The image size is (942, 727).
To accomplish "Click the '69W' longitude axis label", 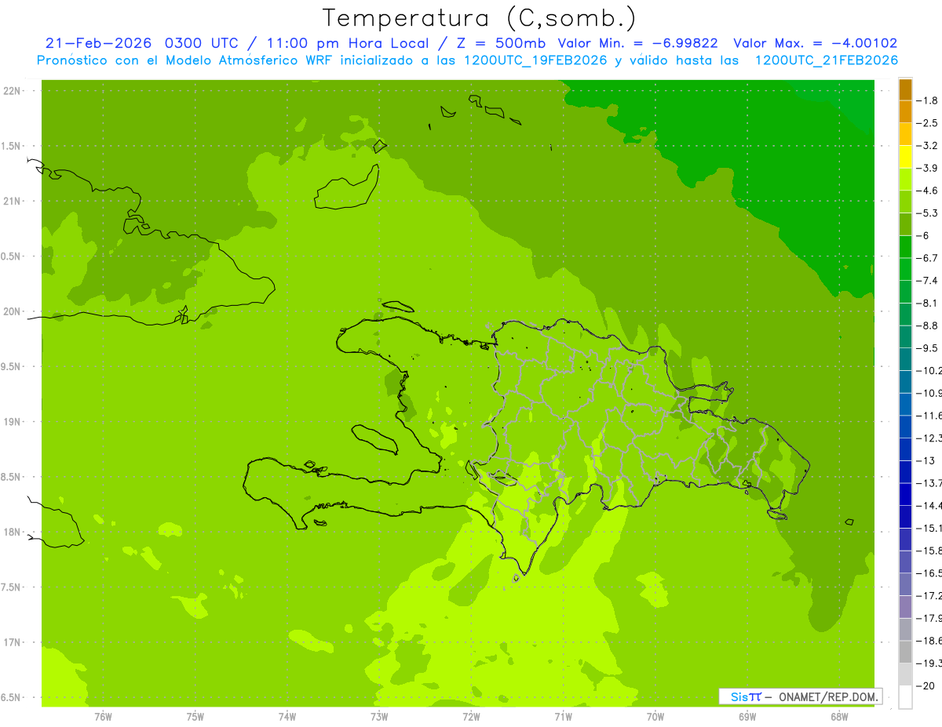I will 747,715.
